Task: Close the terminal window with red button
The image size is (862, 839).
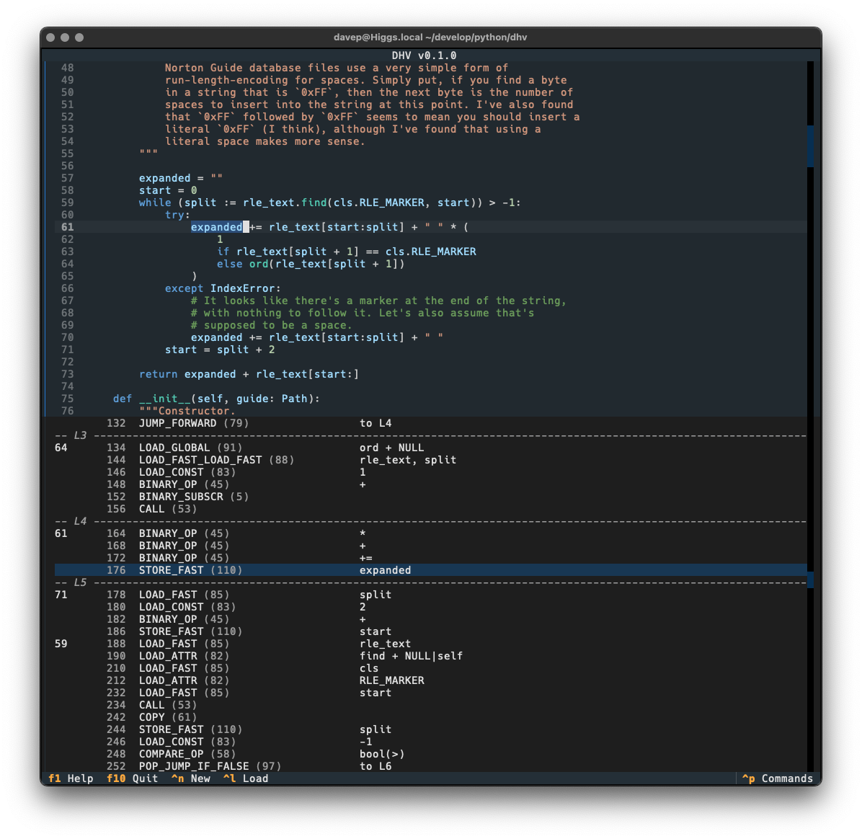Action: (50, 37)
